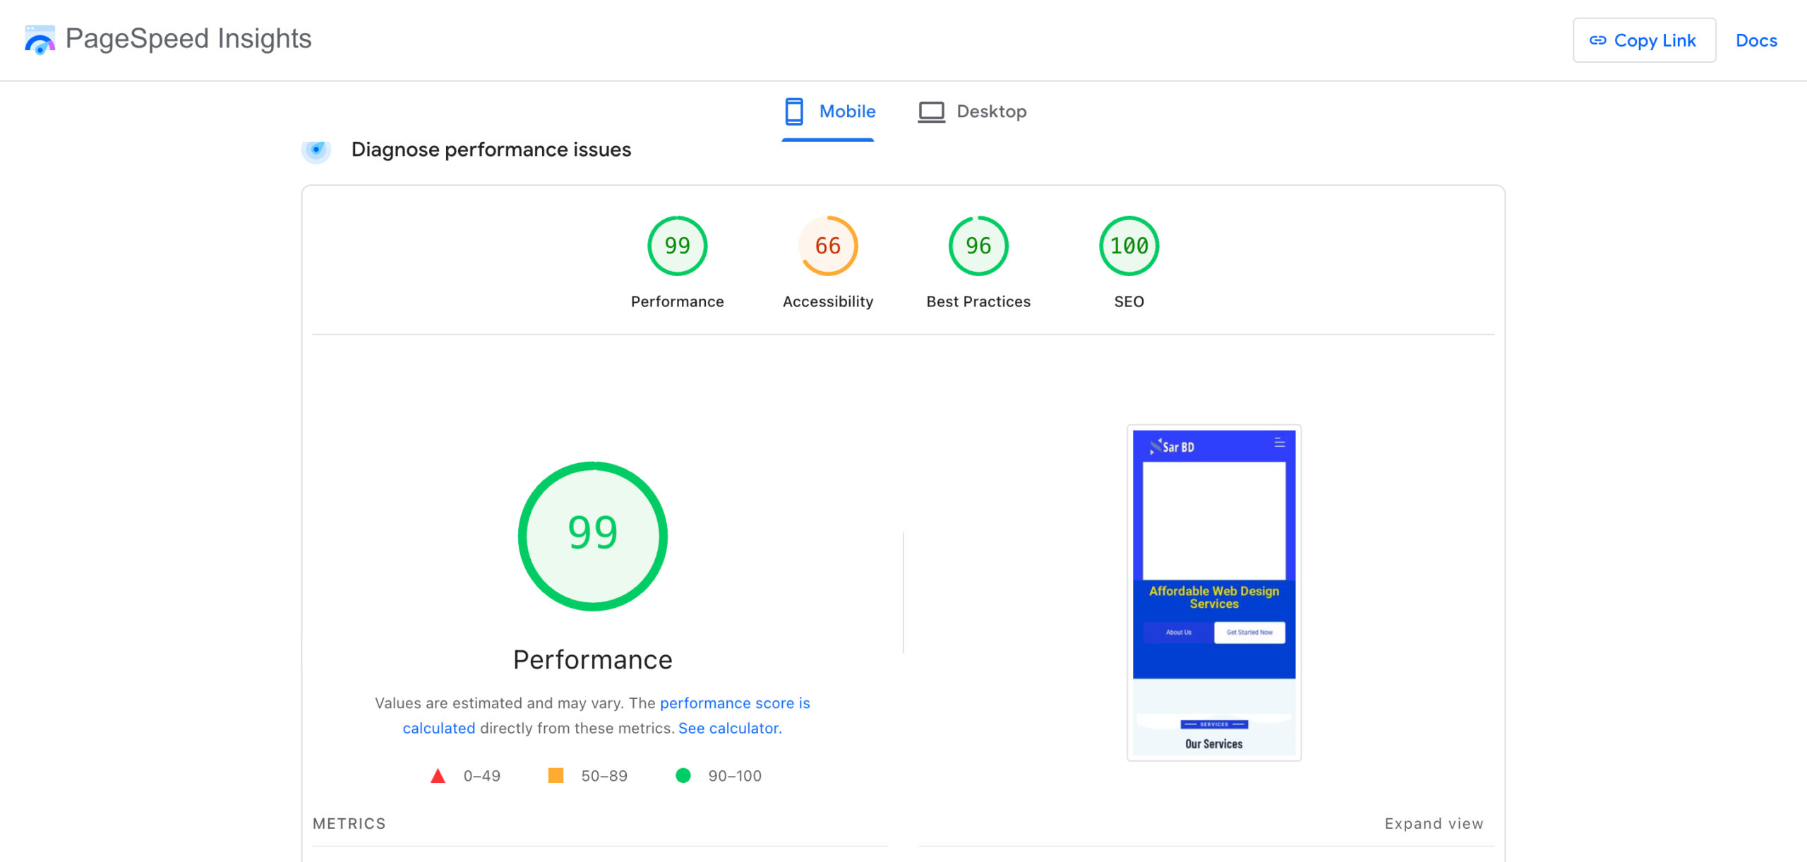
Task: Toggle Expand view for metrics
Action: 1434,824
